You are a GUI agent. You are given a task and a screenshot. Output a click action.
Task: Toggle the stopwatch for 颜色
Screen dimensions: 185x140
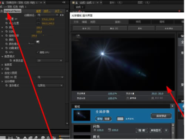tap(7, 40)
